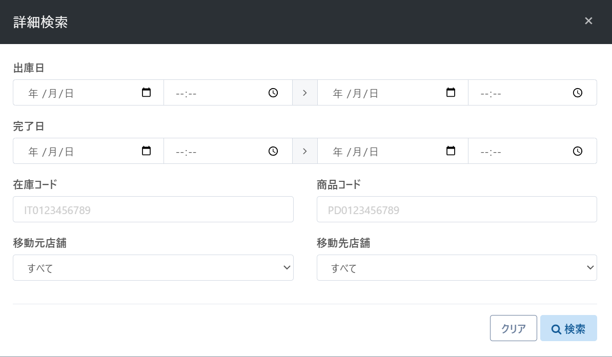Focus the 在庫コード input field
The height and width of the screenshot is (357, 612).
pos(153,209)
